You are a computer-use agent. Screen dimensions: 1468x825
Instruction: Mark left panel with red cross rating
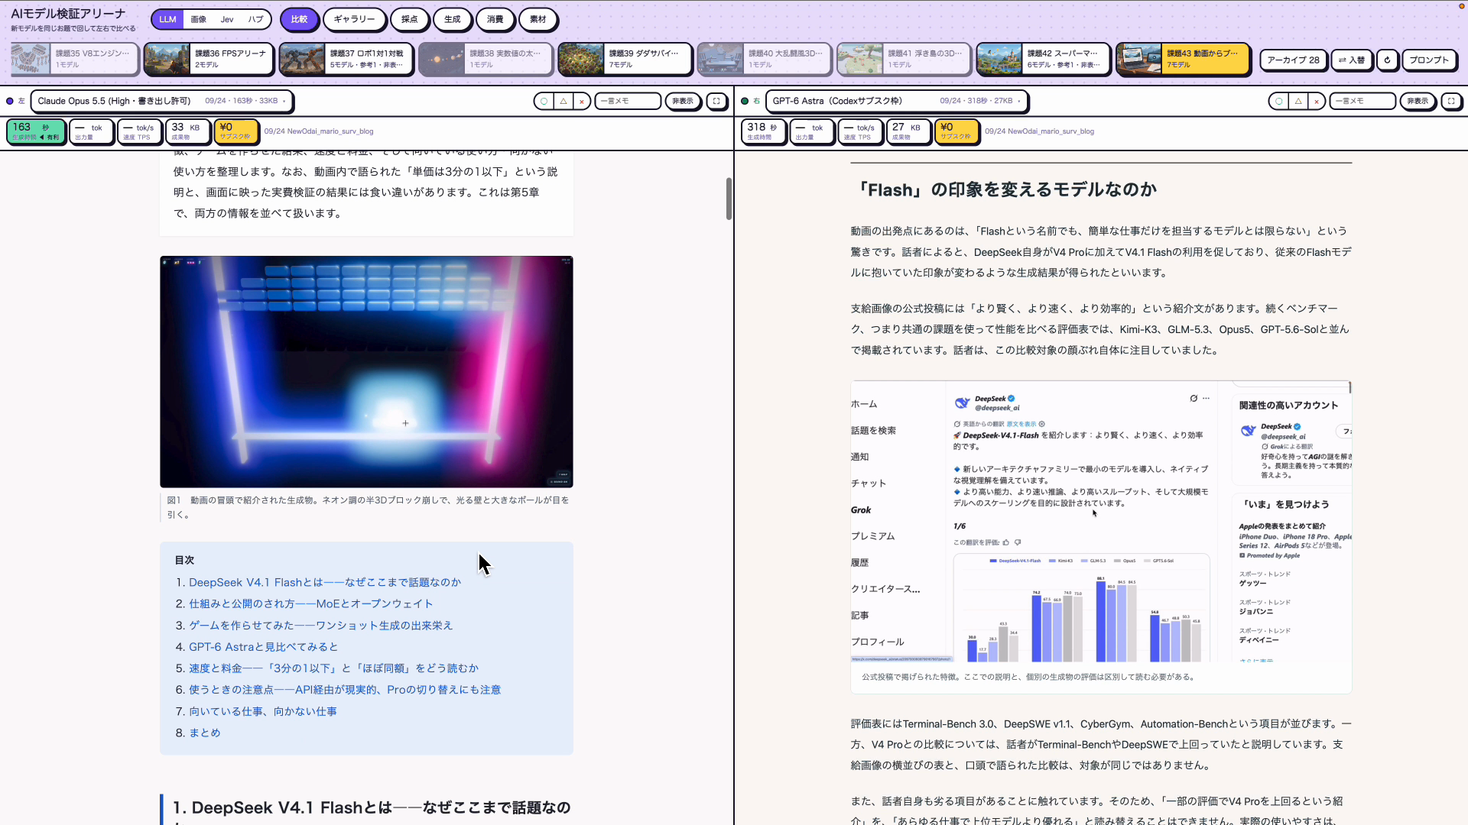[x=582, y=101]
